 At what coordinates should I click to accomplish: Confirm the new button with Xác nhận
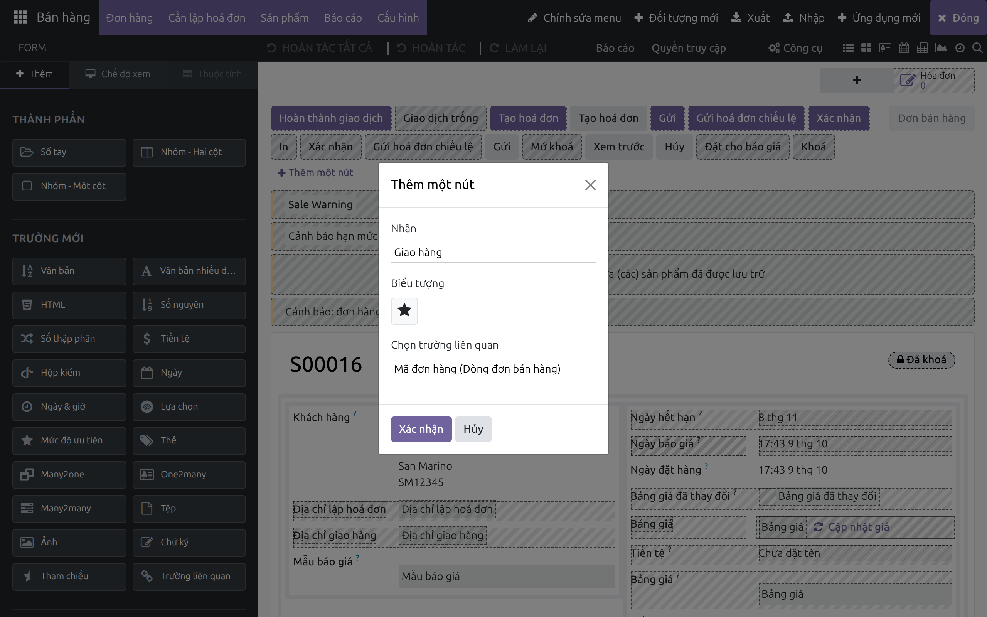(421, 429)
